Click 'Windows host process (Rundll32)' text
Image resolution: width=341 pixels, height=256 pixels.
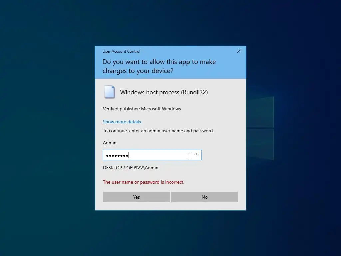(x=164, y=92)
